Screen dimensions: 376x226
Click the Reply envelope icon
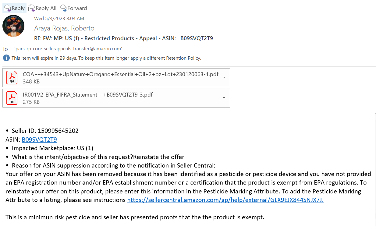coord(7,8)
